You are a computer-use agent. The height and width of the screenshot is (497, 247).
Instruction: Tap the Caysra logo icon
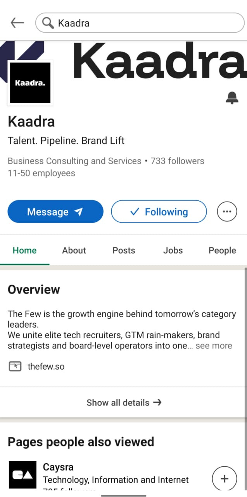pos(22,475)
